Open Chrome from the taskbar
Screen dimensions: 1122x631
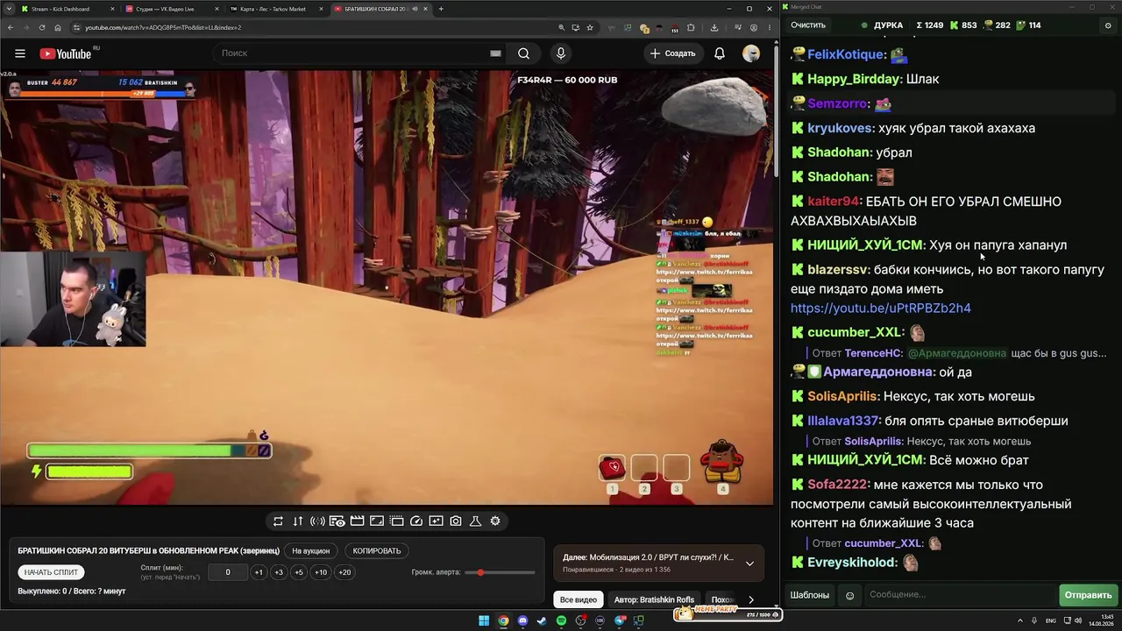[503, 620]
